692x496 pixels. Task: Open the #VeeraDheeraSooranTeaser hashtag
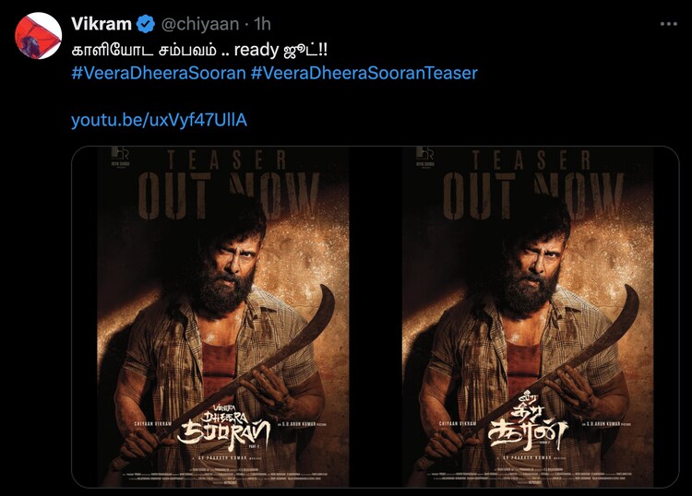pyautogui.click(x=364, y=73)
